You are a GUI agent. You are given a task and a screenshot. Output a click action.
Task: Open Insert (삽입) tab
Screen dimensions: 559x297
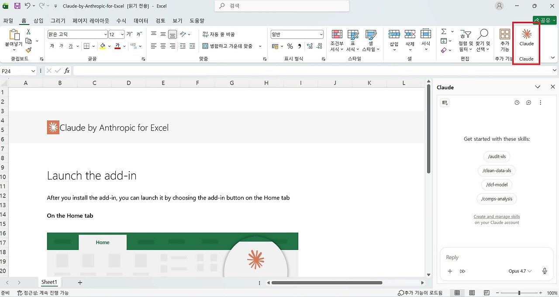[x=38, y=21]
